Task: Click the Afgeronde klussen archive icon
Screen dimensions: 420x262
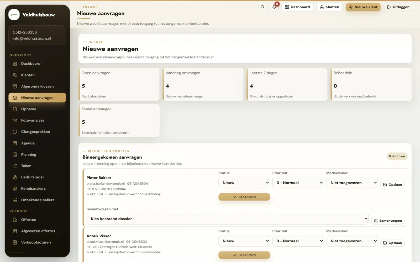Action: pyautogui.click(x=15, y=86)
